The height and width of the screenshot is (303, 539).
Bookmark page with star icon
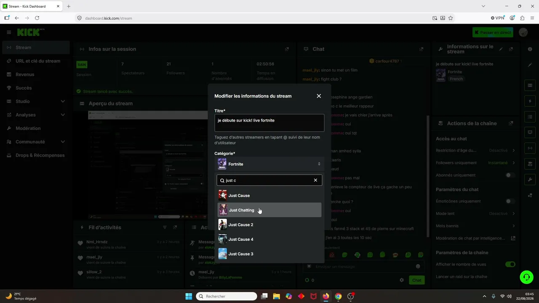click(451, 18)
